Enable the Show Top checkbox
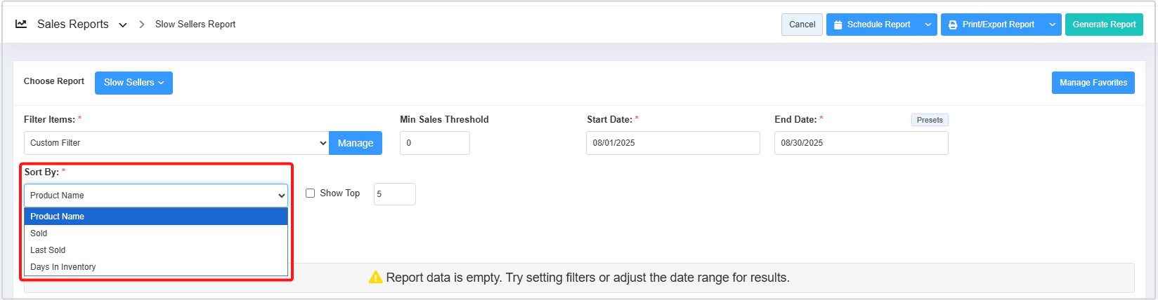Image resolution: width=1158 pixels, height=300 pixels. tap(310, 193)
